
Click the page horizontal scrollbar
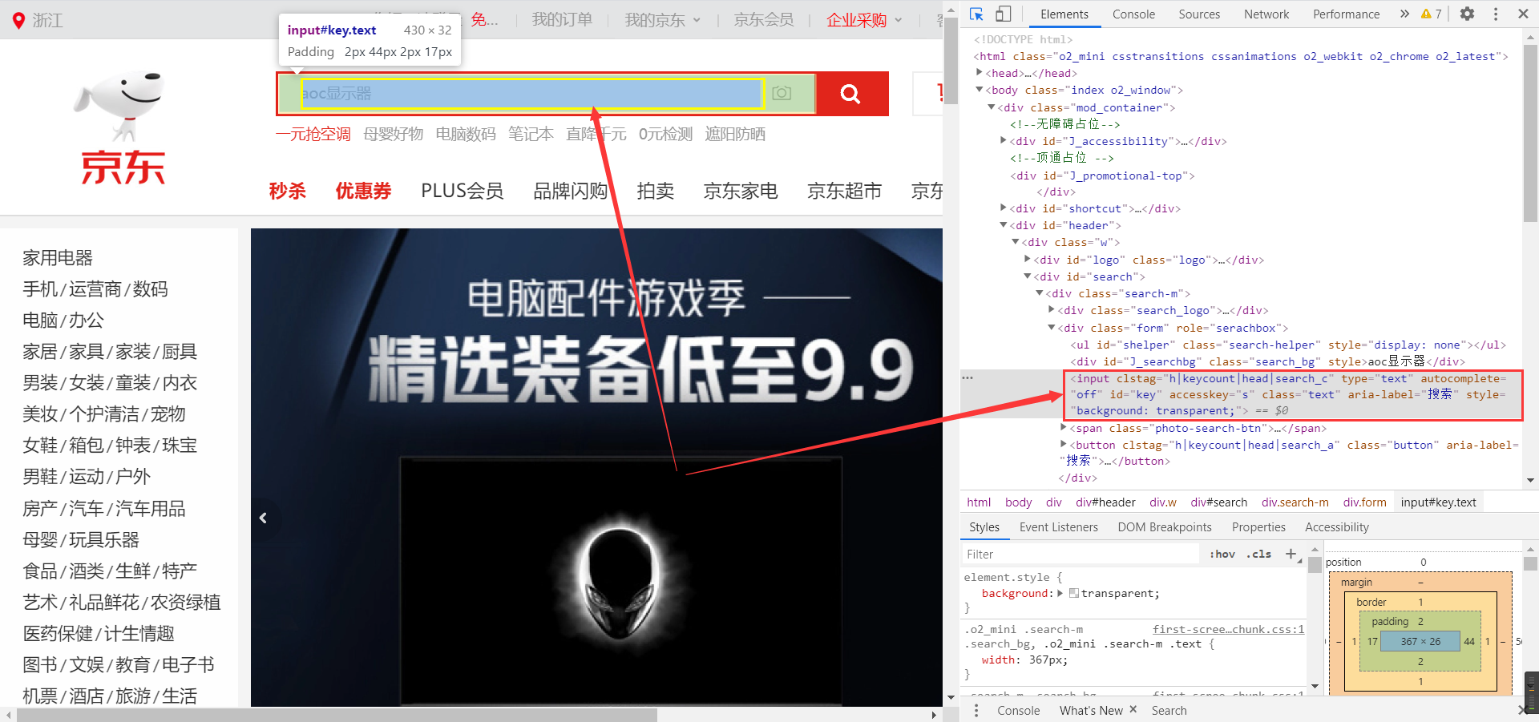(x=337, y=714)
